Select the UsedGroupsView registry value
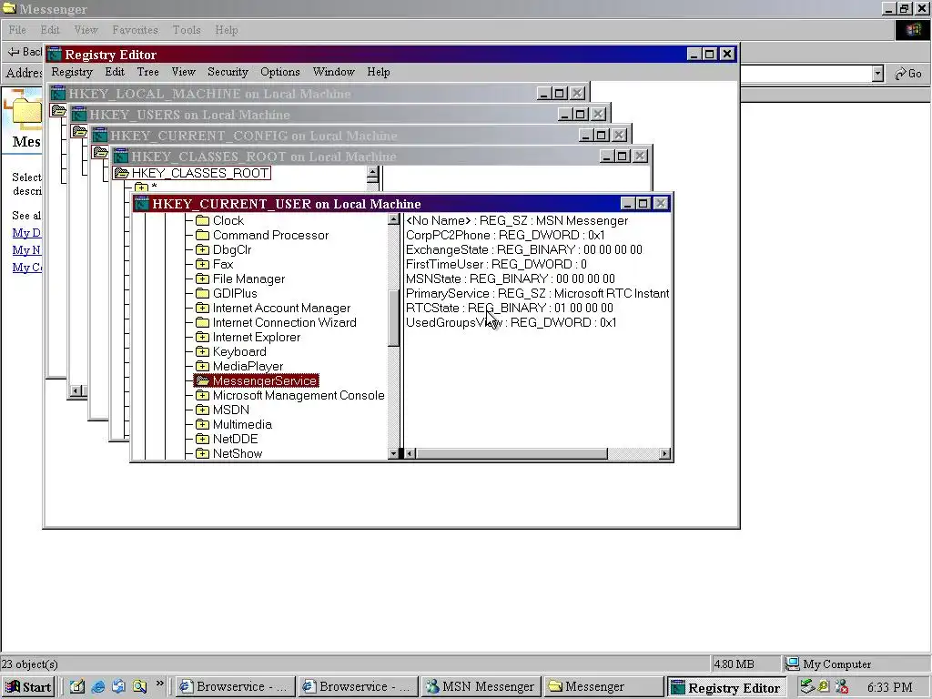The height and width of the screenshot is (699, 932). (x=512, y=322)
